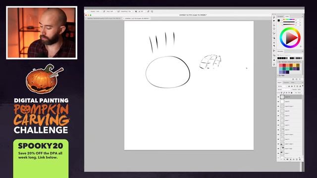Click the new adjustment layer icon

point(291,159)
